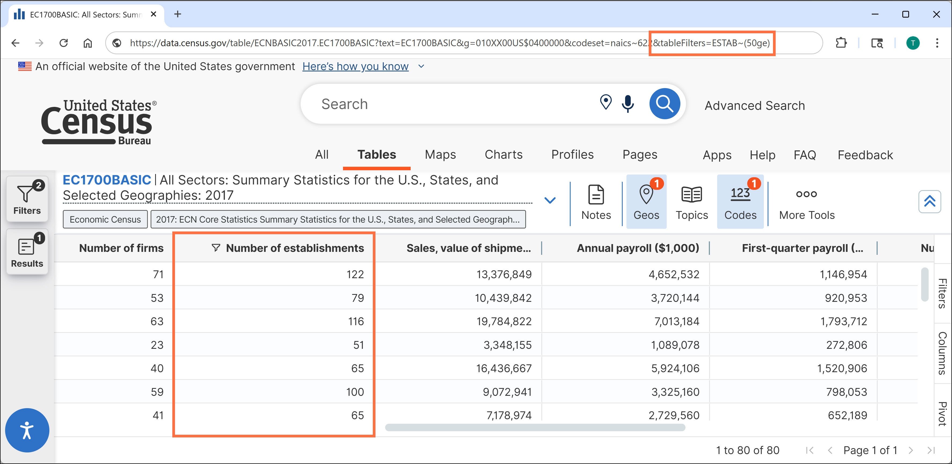Open the Topics filter
952x464 pixels.
691,202
